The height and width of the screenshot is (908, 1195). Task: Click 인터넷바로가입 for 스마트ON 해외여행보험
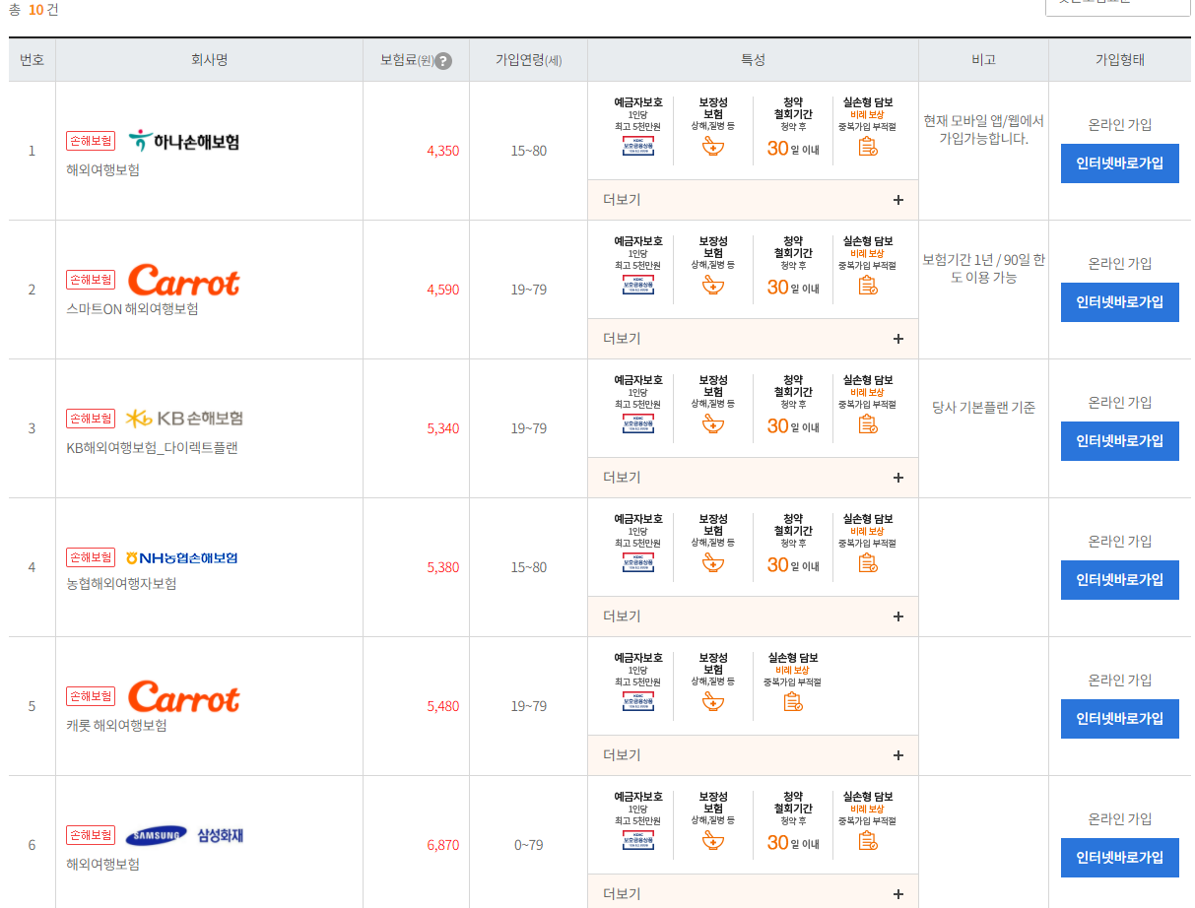(x=1120, y=302)
